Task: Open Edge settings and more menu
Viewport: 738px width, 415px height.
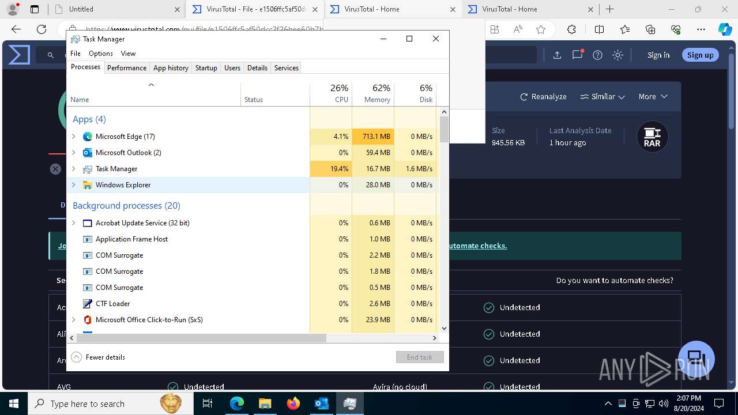Action: (701, 29)
